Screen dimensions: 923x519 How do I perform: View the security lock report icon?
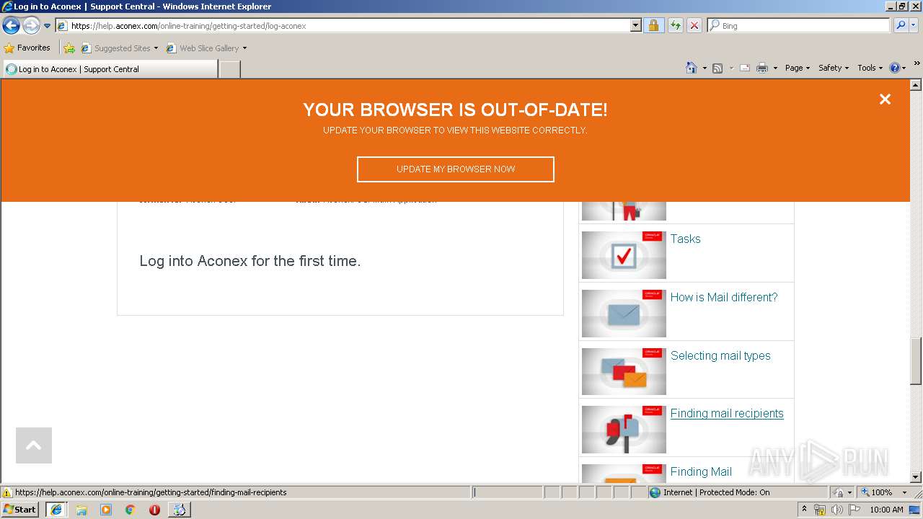653,26
